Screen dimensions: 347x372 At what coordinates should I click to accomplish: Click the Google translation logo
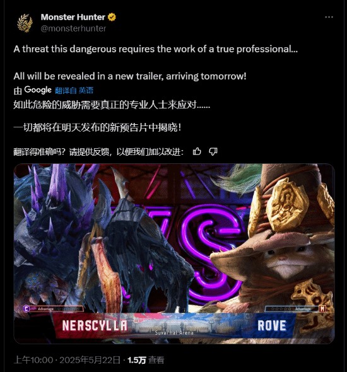(x=38, y=90)
